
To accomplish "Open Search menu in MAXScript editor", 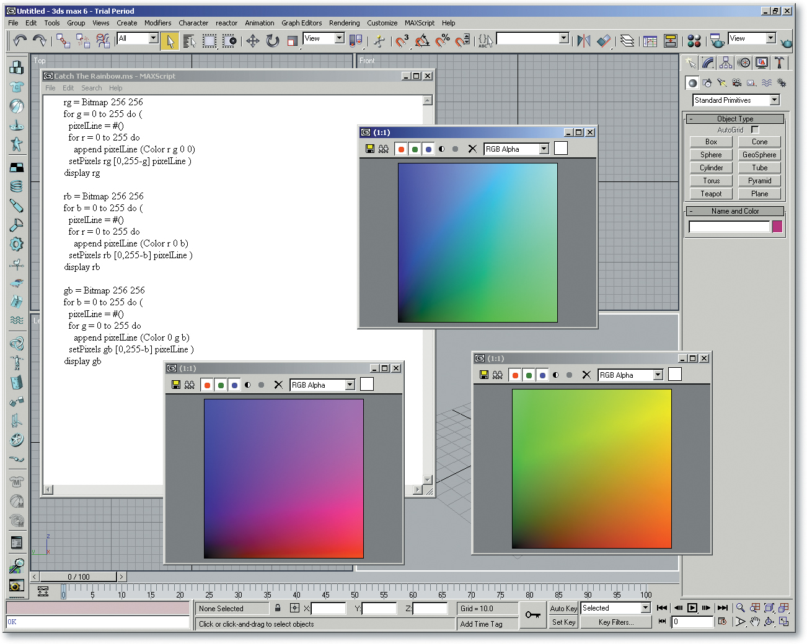I will coord(92,88).
